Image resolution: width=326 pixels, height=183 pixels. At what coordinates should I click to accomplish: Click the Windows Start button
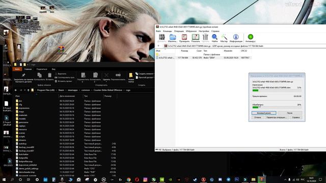pos(4,179)
